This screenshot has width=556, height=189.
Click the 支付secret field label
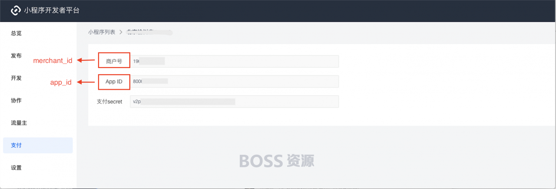pyautogui.click(x=109, y=101)
